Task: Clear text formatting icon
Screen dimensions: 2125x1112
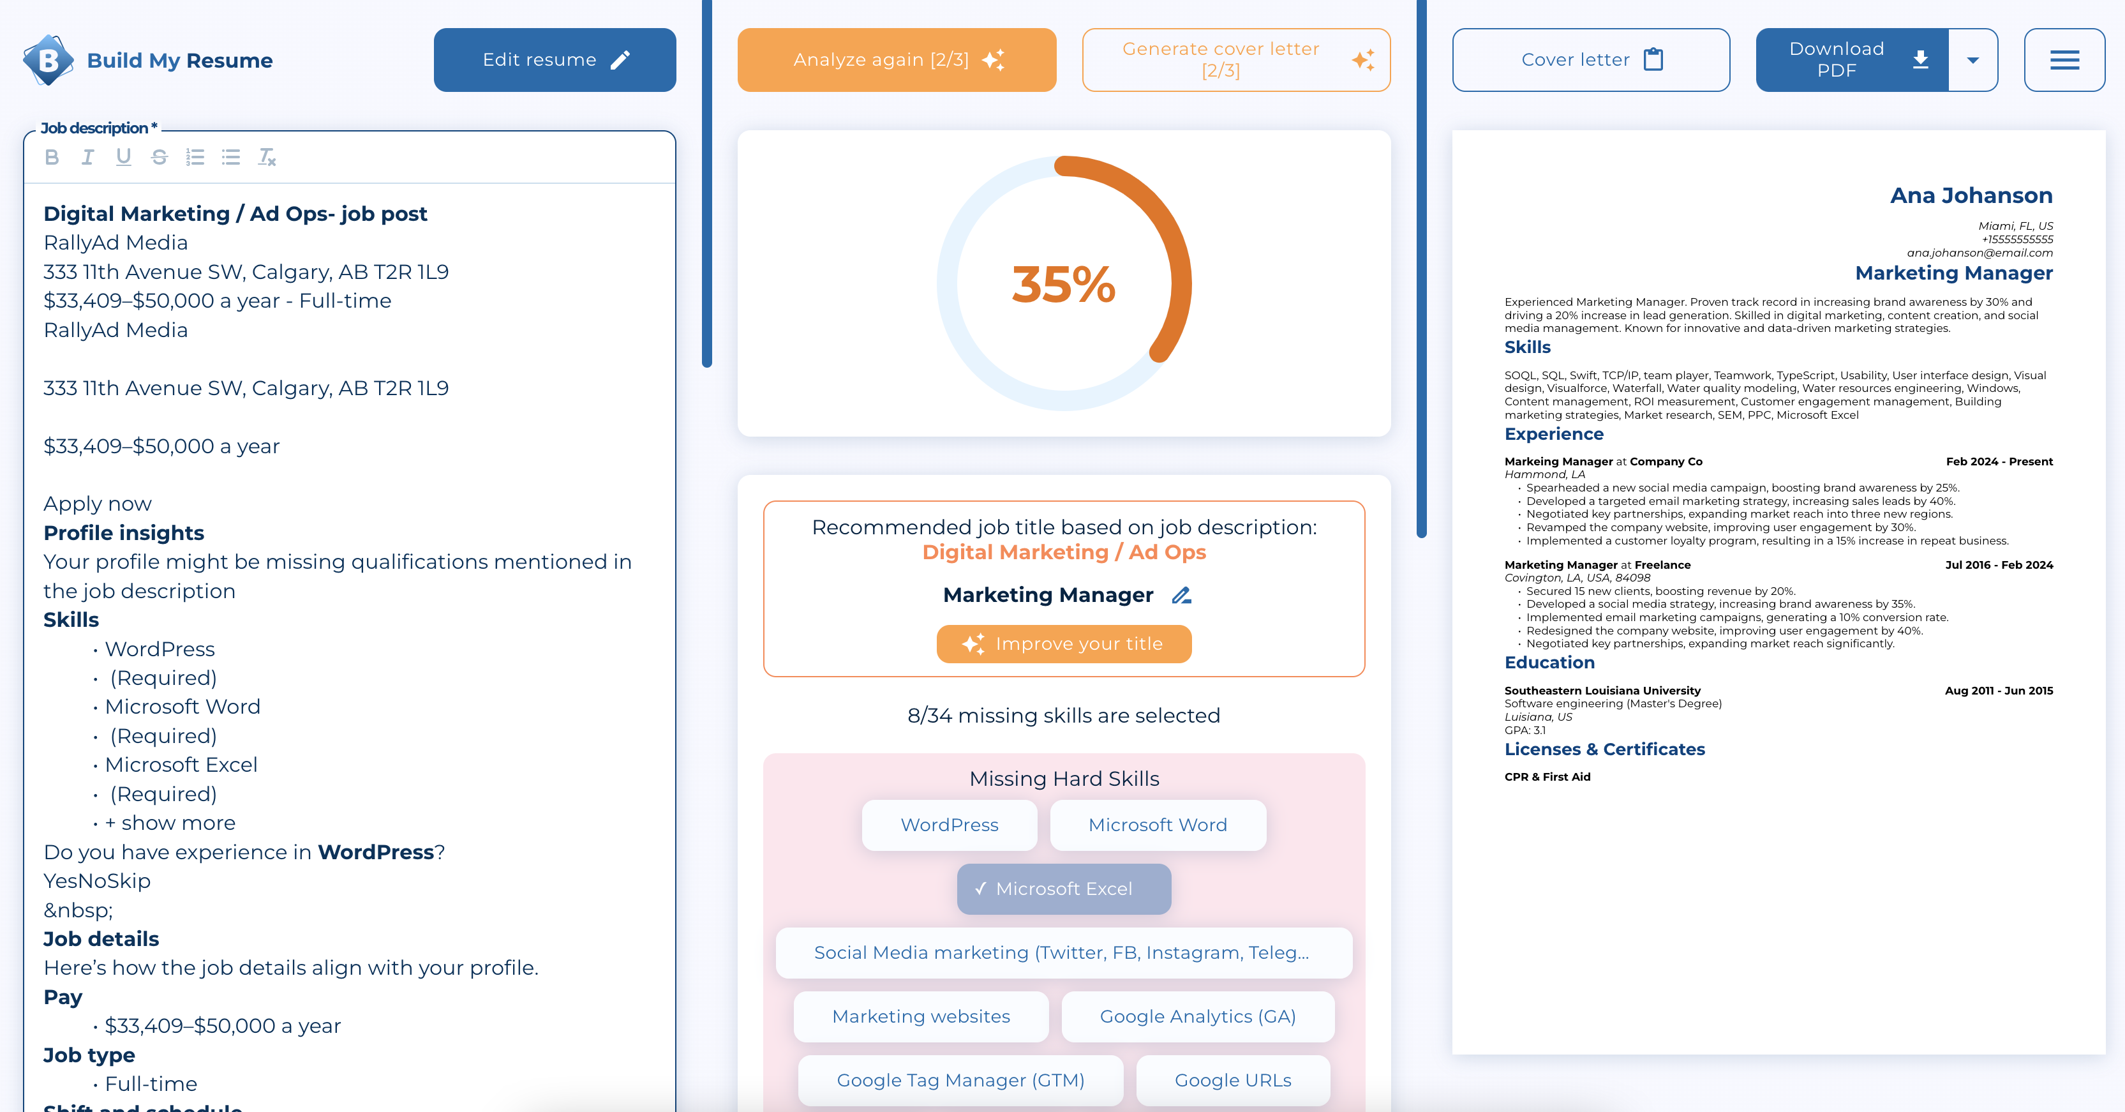Action: (267, 157)
